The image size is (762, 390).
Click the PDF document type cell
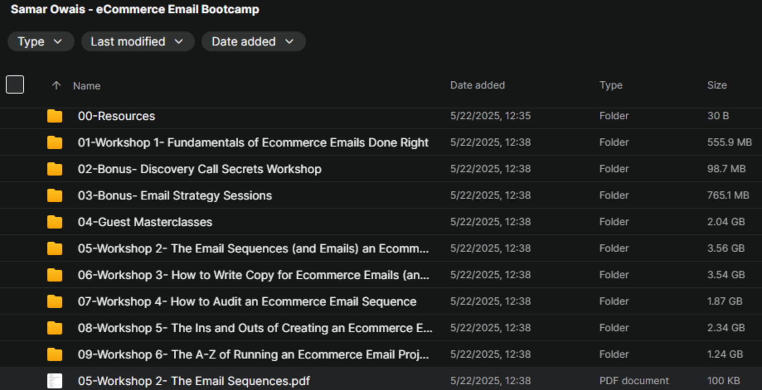pos(634,380)
